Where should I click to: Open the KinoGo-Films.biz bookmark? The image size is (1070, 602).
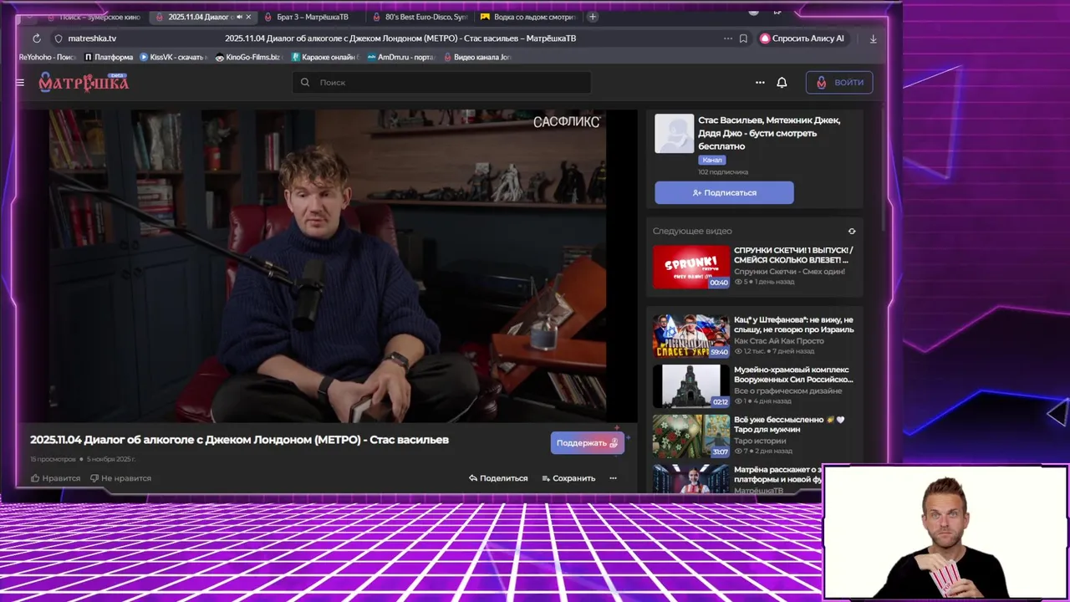[x=249, y=57]
